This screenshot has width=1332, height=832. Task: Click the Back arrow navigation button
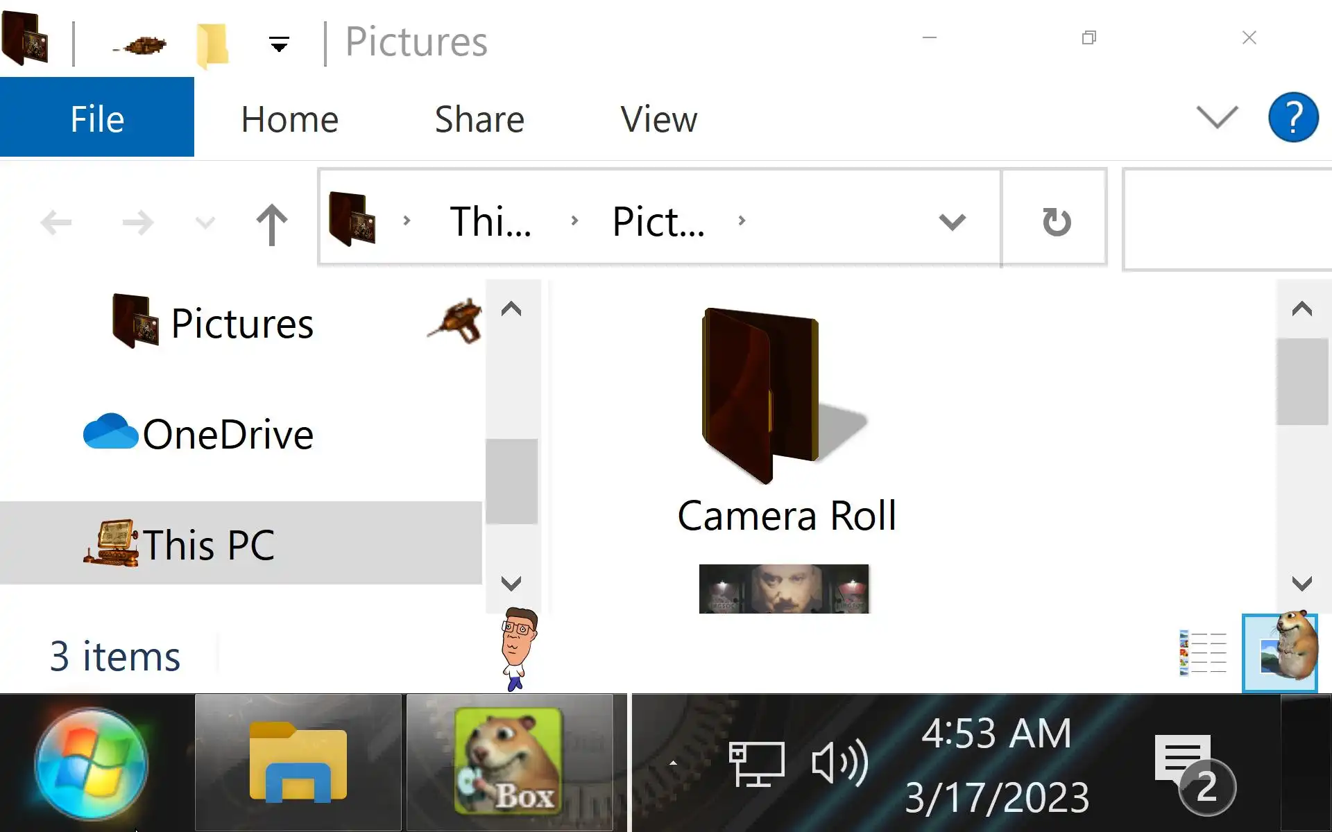click(x=56, y=223)
